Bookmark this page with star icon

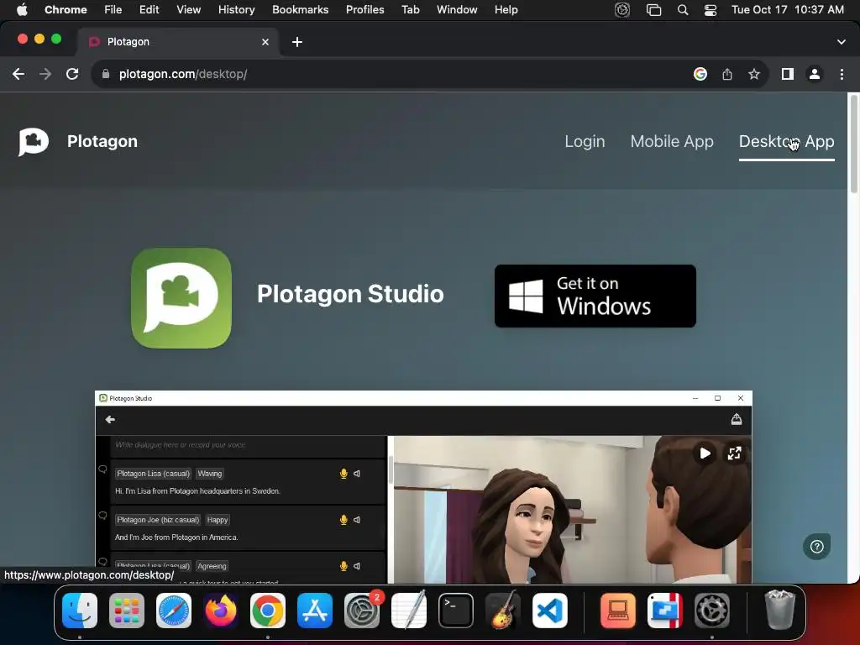[x=754, y=74]
